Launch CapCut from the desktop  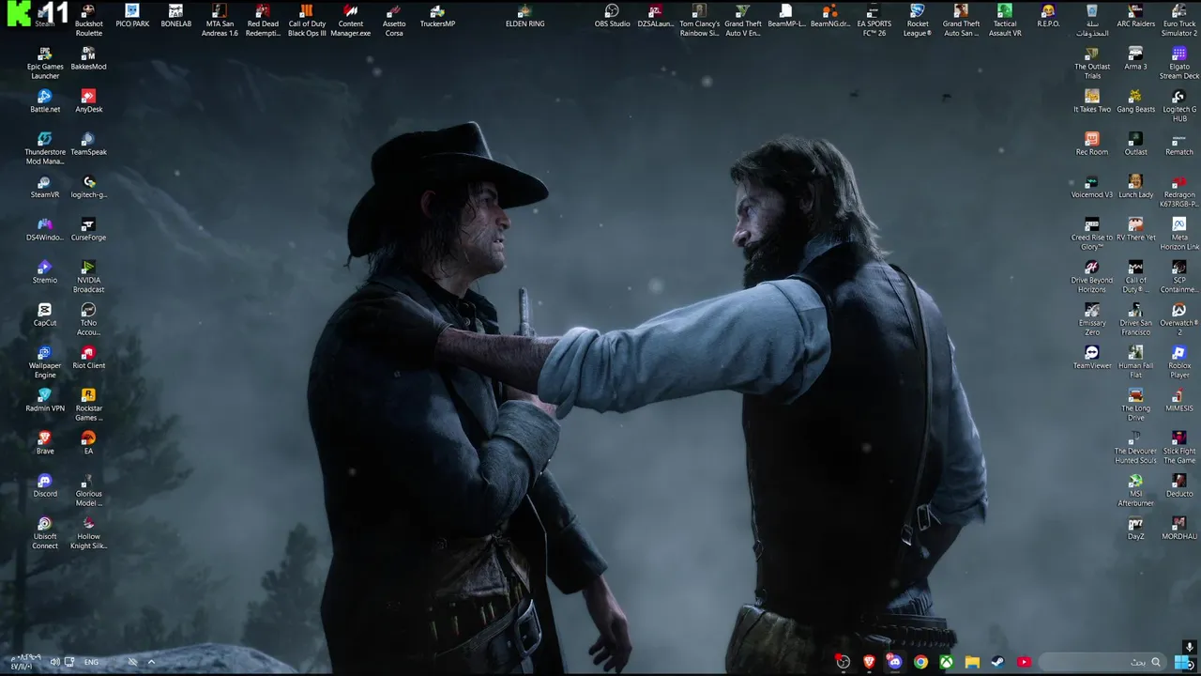44,315
